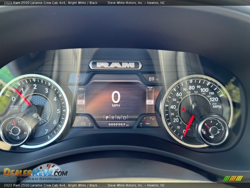Click the oil pressure can icon

(x=147, y=124)
